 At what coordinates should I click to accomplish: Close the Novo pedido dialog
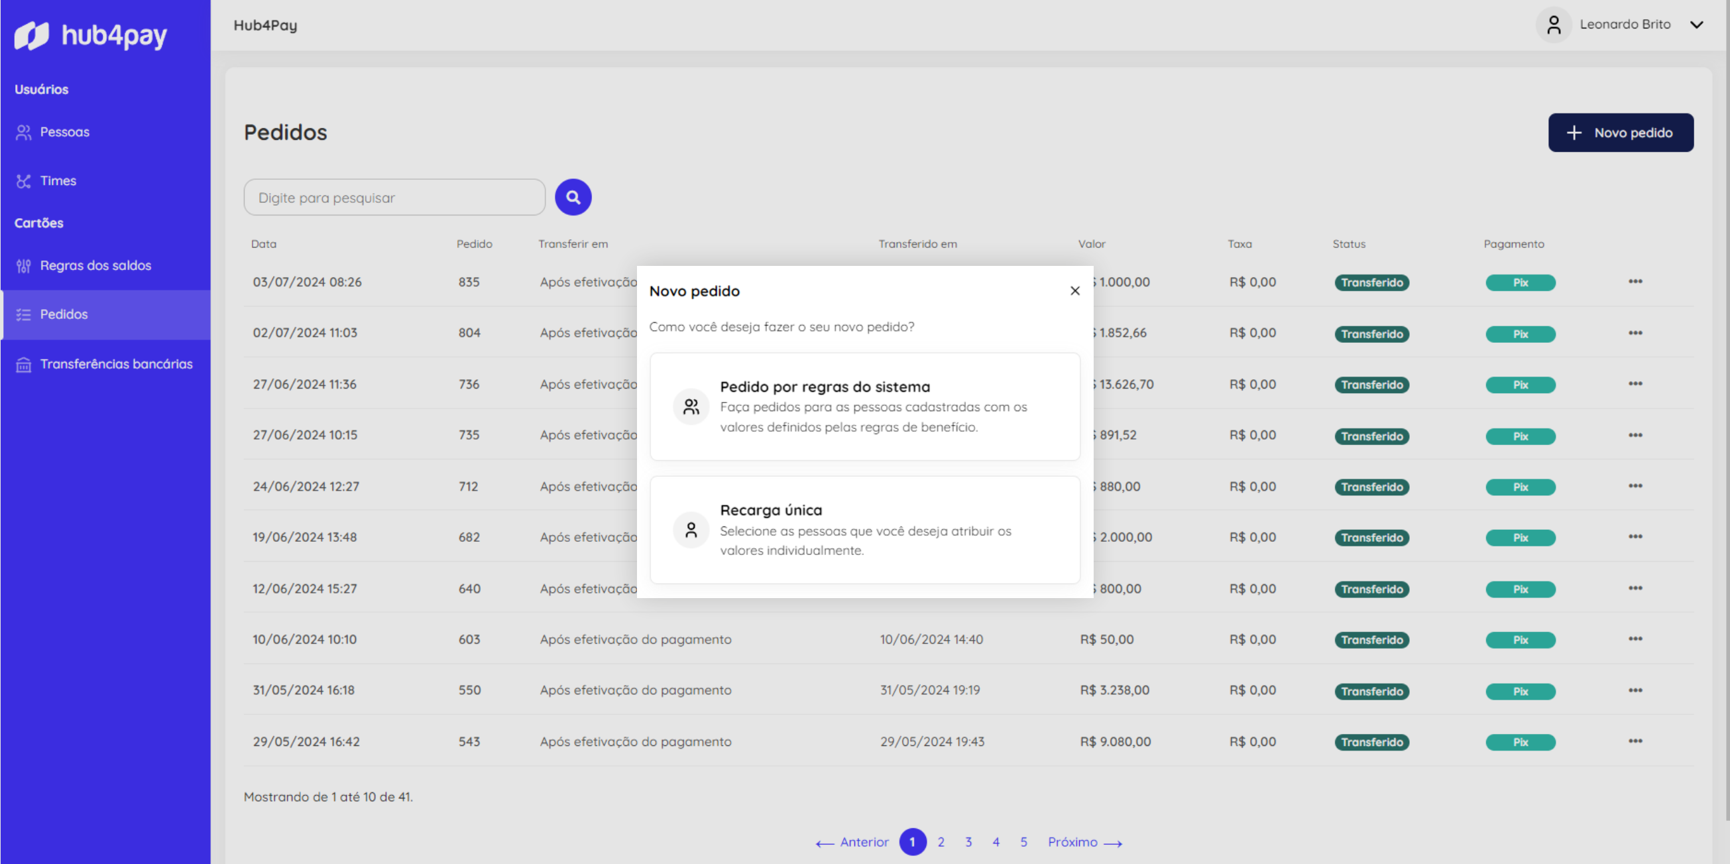(1074, 290)
